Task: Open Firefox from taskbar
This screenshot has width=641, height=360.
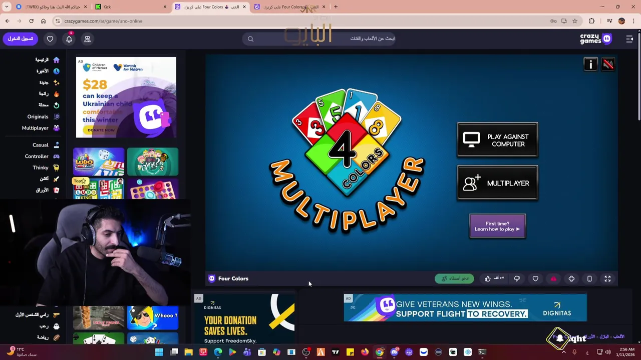Action: [x=365, y=352]
